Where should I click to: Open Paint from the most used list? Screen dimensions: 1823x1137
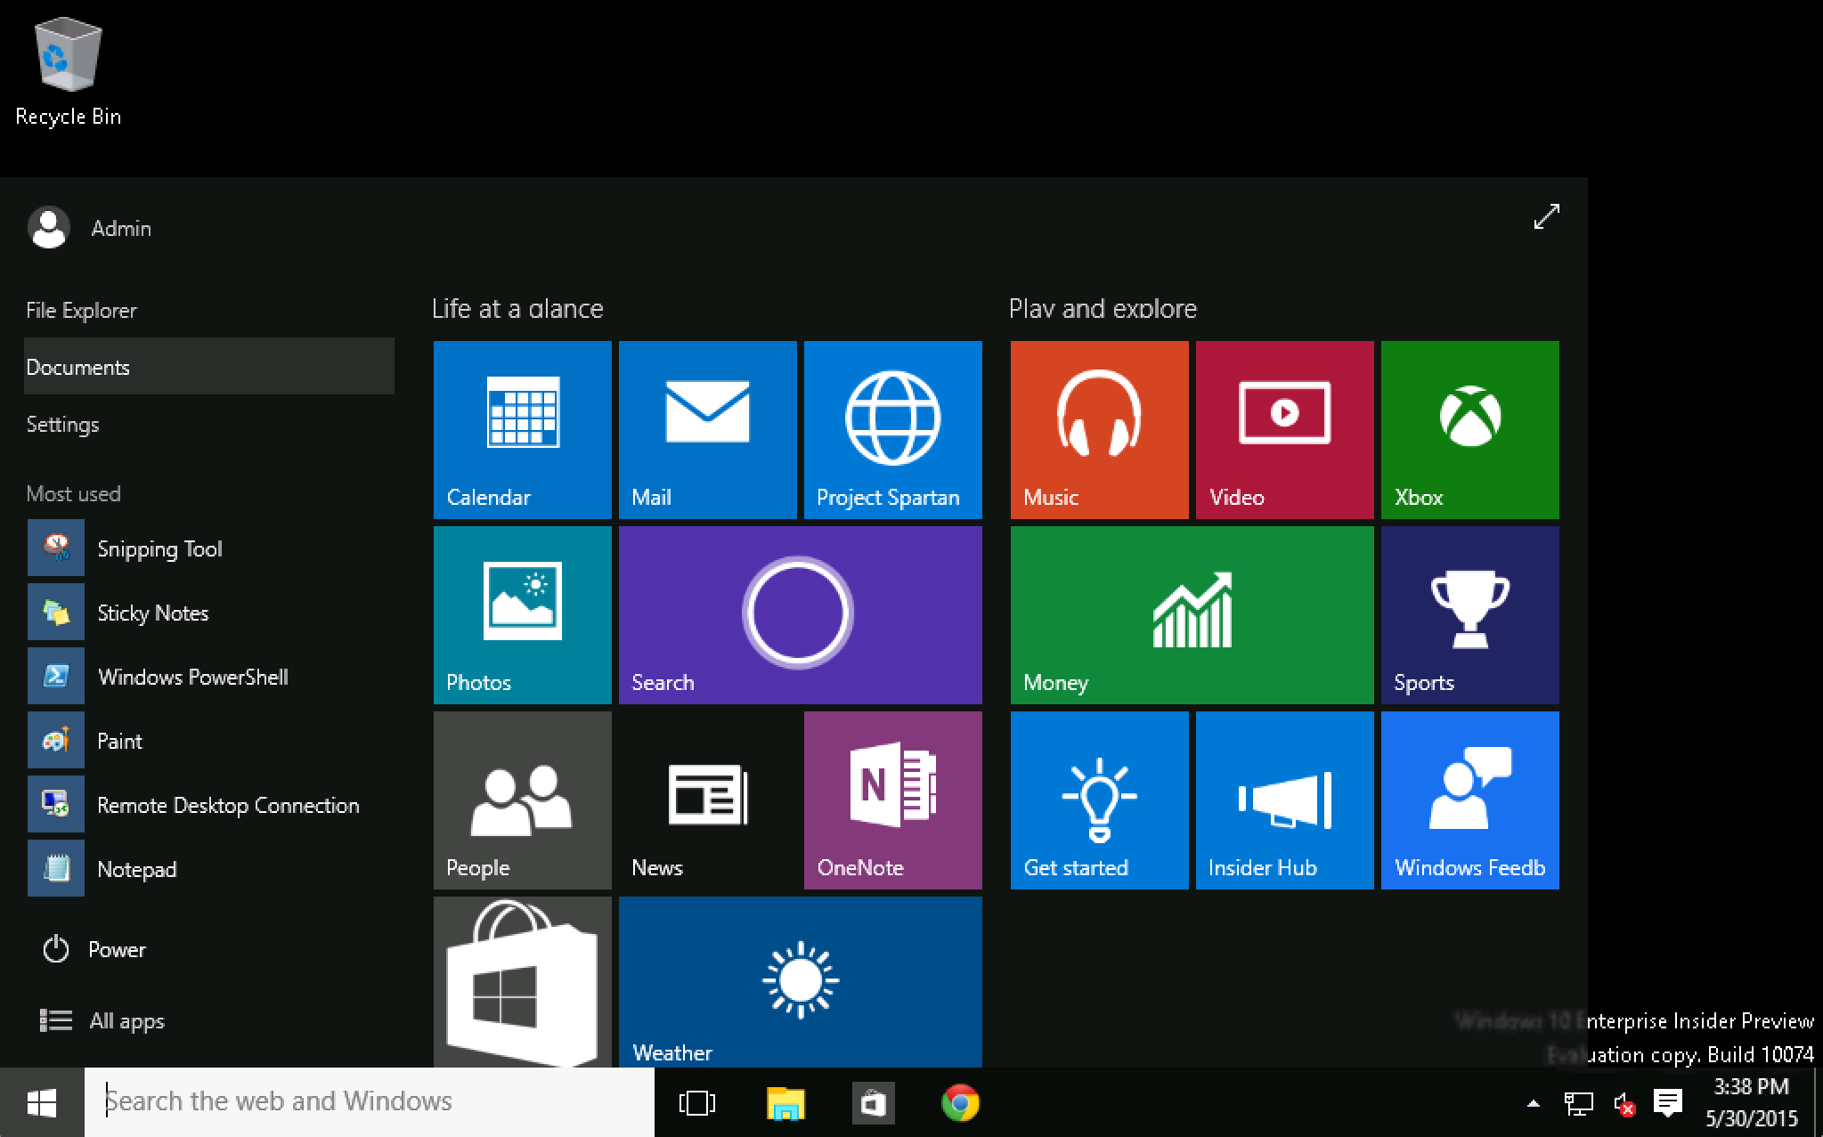point(119,740)
